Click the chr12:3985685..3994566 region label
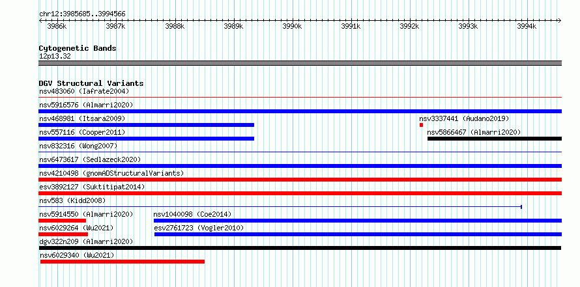 82,14
